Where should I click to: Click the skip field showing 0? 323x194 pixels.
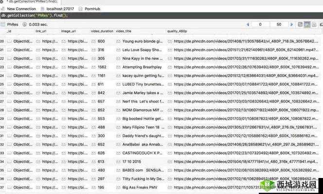(259, 24)
